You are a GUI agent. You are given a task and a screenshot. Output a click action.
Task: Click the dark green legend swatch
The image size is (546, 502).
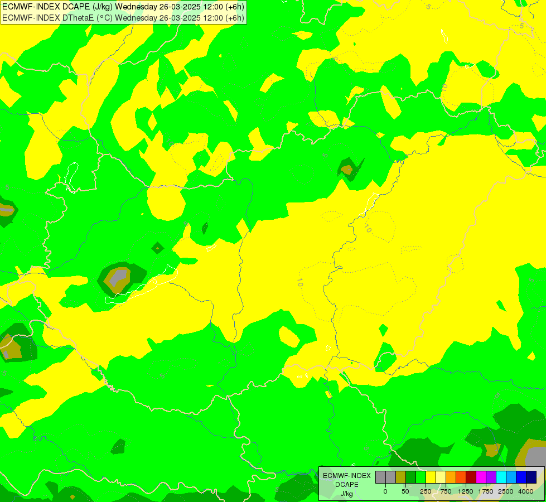411,477
